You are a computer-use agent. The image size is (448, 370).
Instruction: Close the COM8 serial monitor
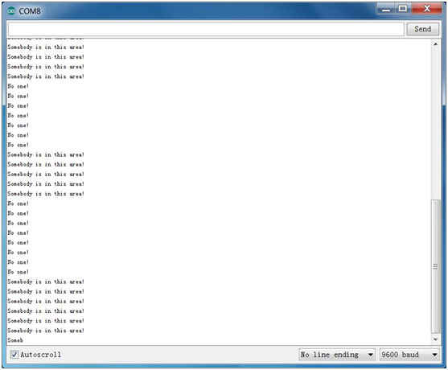tap(427, 9)
